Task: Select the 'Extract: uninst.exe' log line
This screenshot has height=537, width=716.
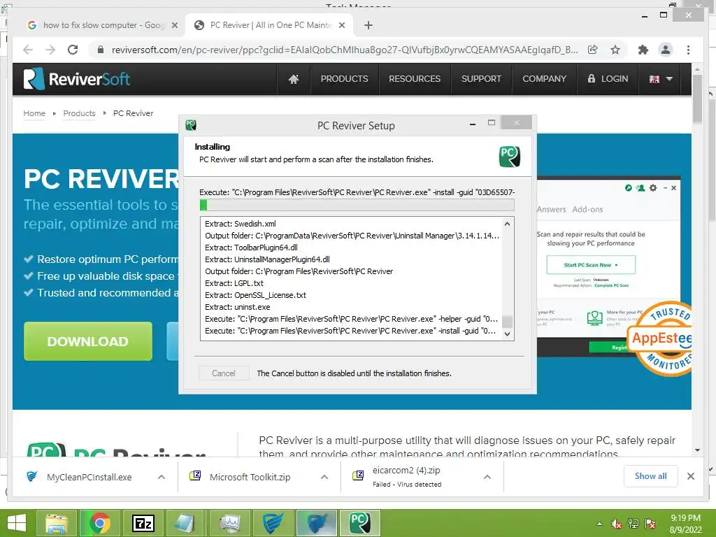Action: point(238,307)
